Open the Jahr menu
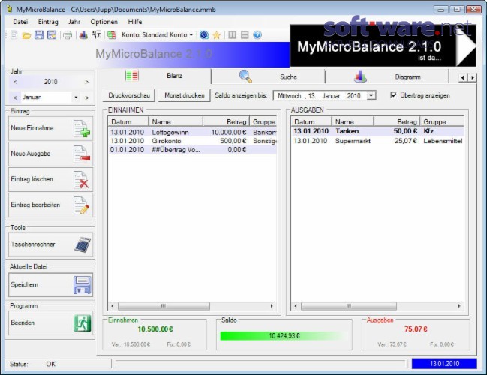 click(74, 22)
